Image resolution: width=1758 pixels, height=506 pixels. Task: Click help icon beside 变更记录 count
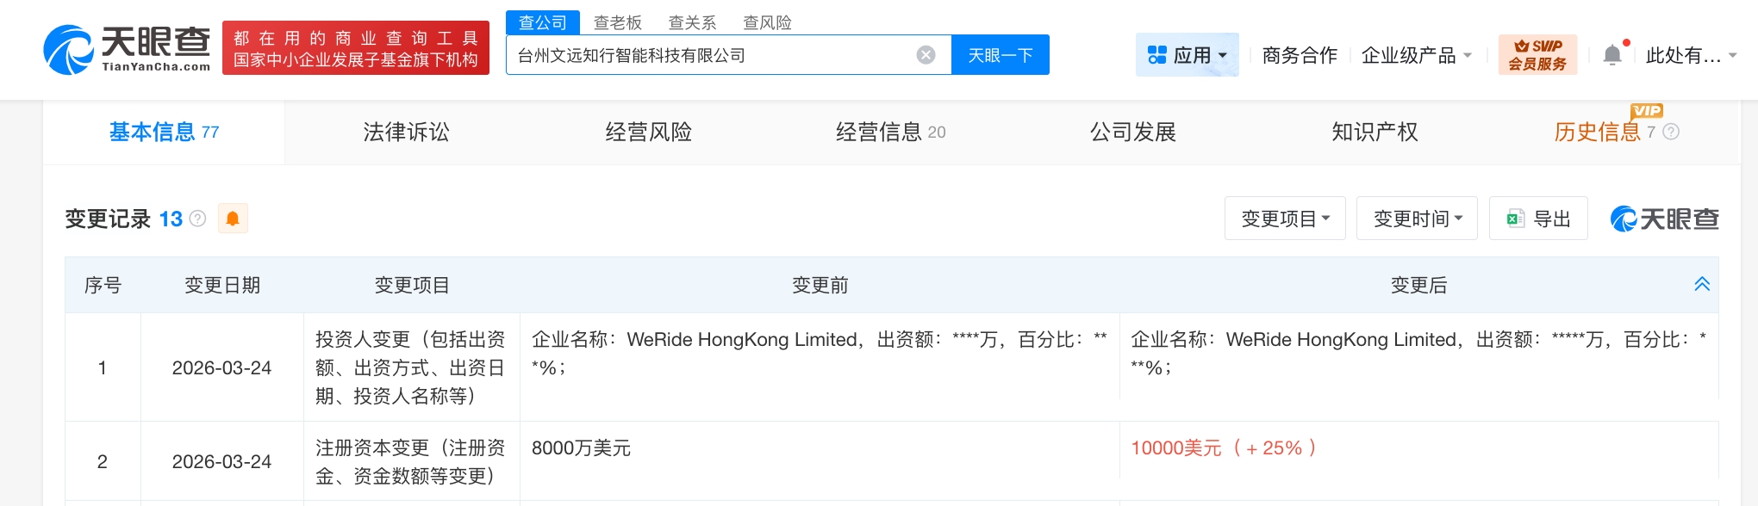click(x=197, y=219)
